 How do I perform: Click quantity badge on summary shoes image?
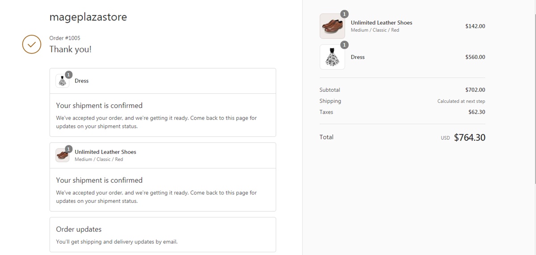coord(344,14)
